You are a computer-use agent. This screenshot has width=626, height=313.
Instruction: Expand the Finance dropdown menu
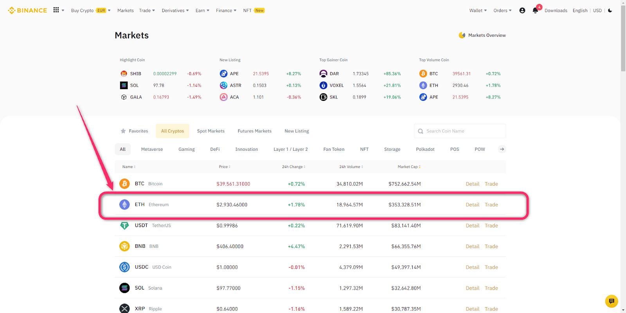click(x=226, y=11)
